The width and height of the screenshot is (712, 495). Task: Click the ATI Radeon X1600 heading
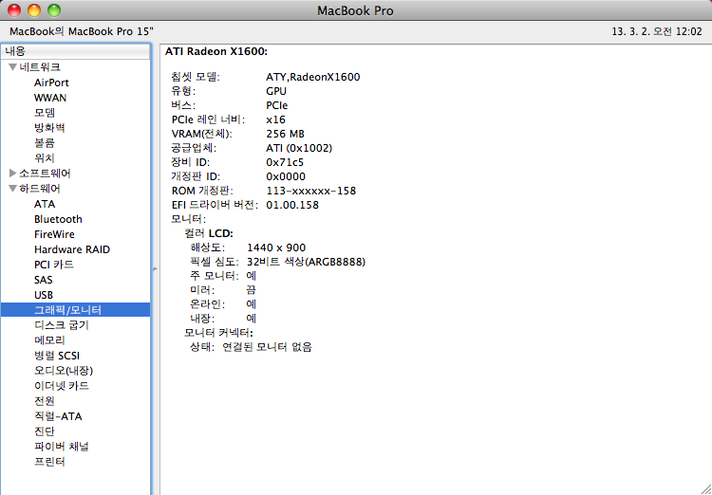tap(216, 51)
